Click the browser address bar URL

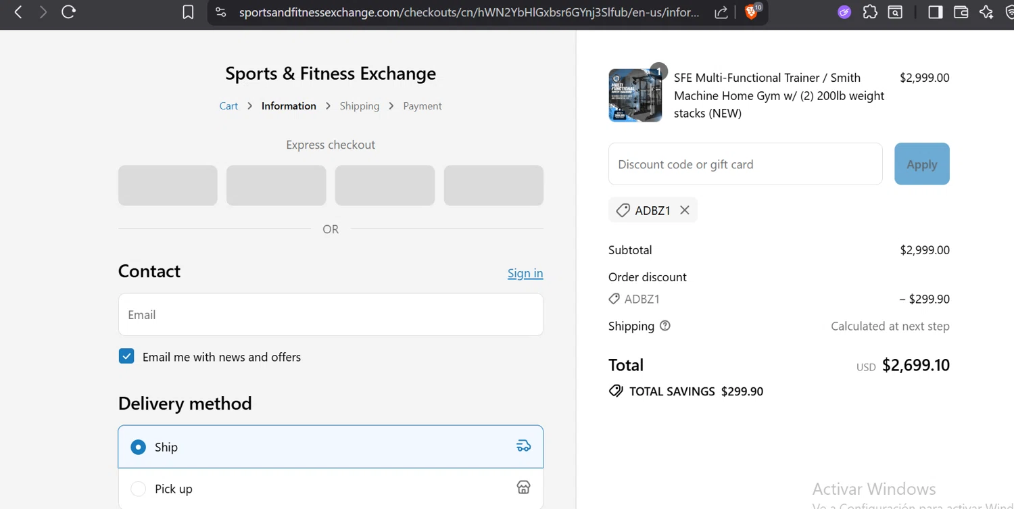(470, 12)
